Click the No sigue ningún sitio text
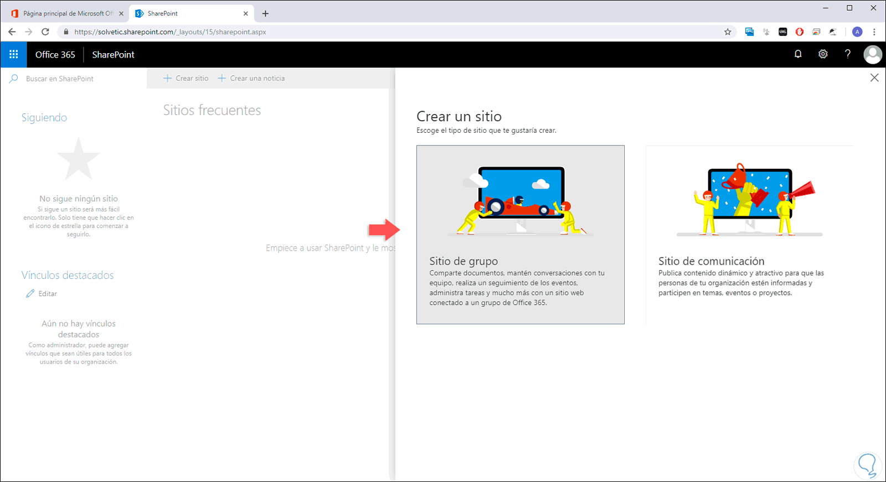This screenshot has width=886, height=482. point(79,199)
